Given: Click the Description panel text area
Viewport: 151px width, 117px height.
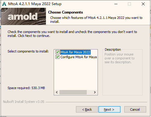Looking at the screenshot, I should [x=119, y=58].
